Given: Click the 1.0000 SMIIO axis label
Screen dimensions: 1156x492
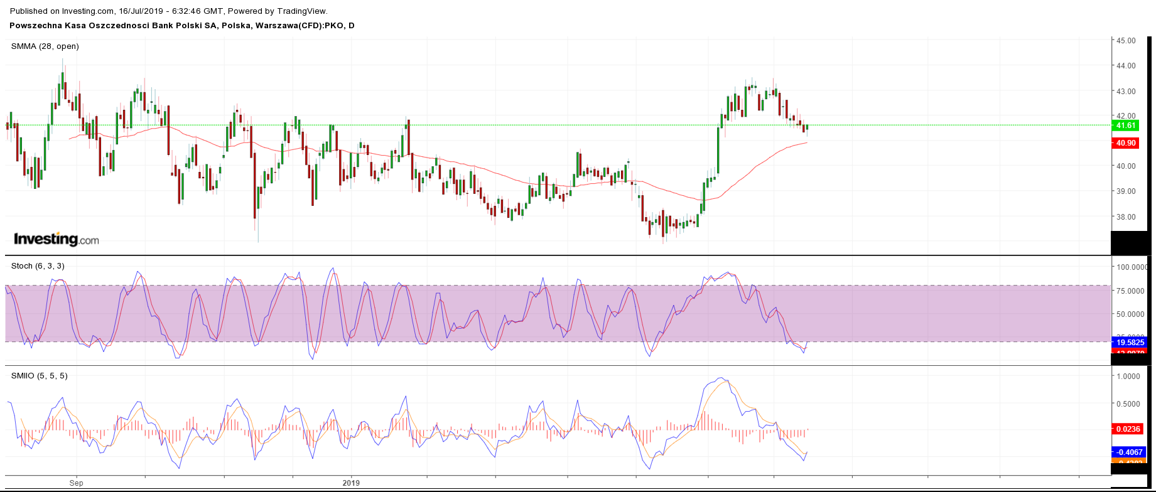Looking at the screenshot, I should tap(1128, 377).
